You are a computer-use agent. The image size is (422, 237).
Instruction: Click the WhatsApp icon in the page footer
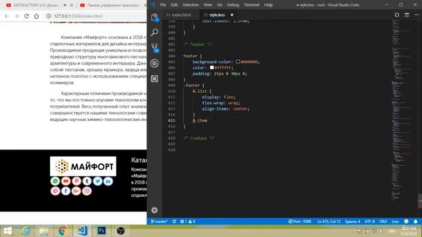click(x=55, y=181)
